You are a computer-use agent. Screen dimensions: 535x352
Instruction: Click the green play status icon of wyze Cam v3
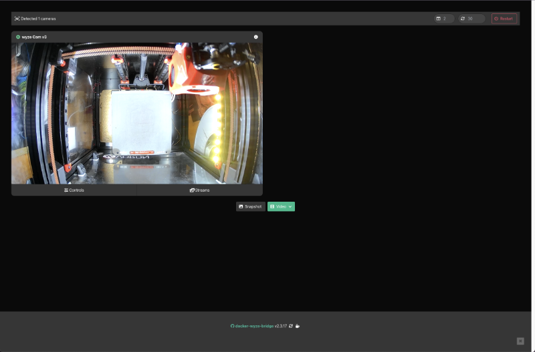pos(18,37)
